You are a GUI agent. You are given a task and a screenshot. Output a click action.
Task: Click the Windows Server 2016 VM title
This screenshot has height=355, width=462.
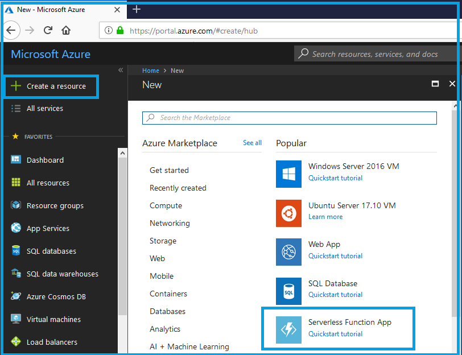coord(353,166)
